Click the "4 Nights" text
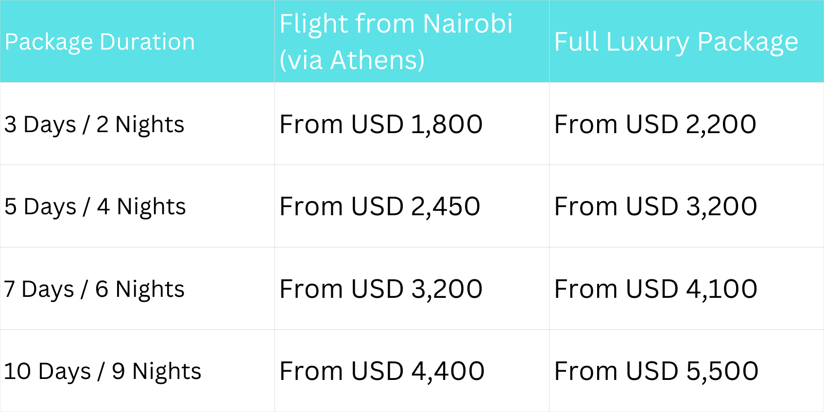The height and width of the screenshot is (412, 824). (141, 206)
